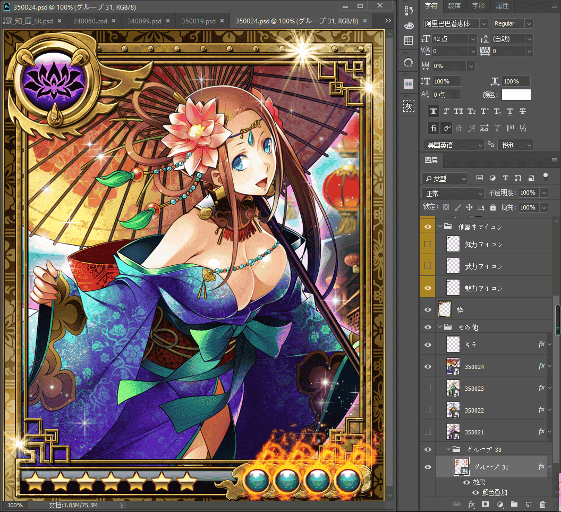Add layer style fx at panel bottom

click(x=472, y=505)
